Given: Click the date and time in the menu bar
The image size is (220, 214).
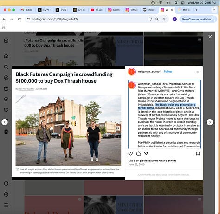Looking at the screenshot, I should pyautogui.click(x=202, y=3).
